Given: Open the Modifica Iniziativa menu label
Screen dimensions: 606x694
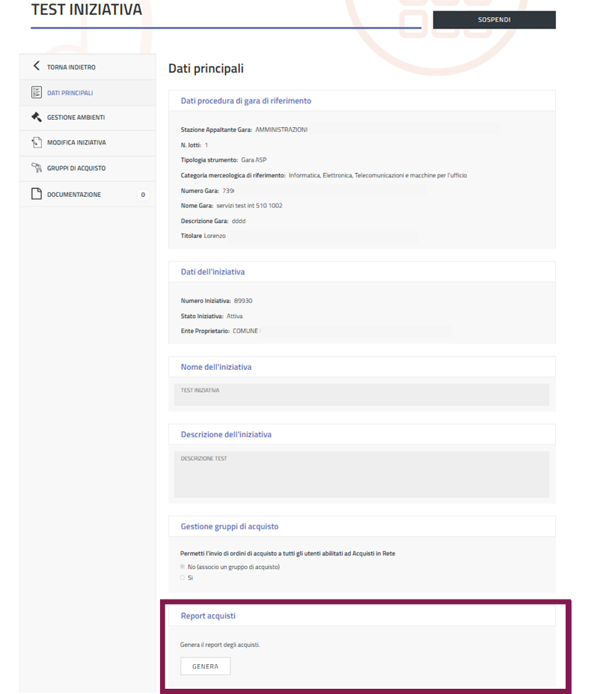Looking at the screenshot, I should coord(76,143).
